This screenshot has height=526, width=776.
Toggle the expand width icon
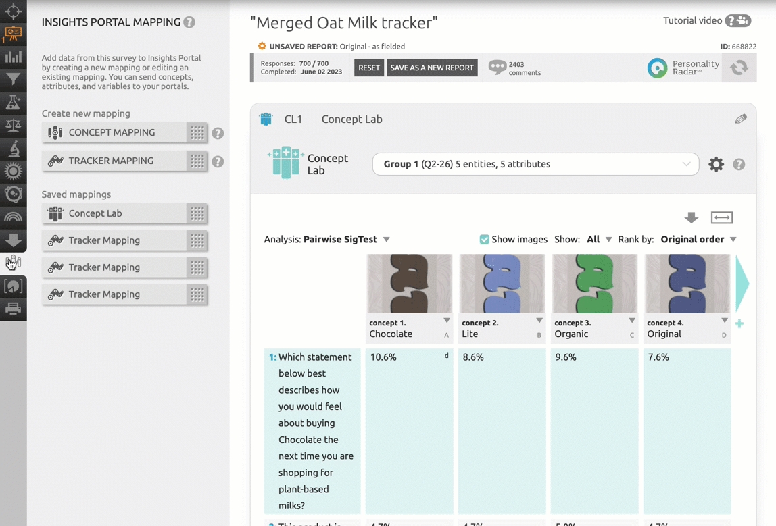[721, 217]
